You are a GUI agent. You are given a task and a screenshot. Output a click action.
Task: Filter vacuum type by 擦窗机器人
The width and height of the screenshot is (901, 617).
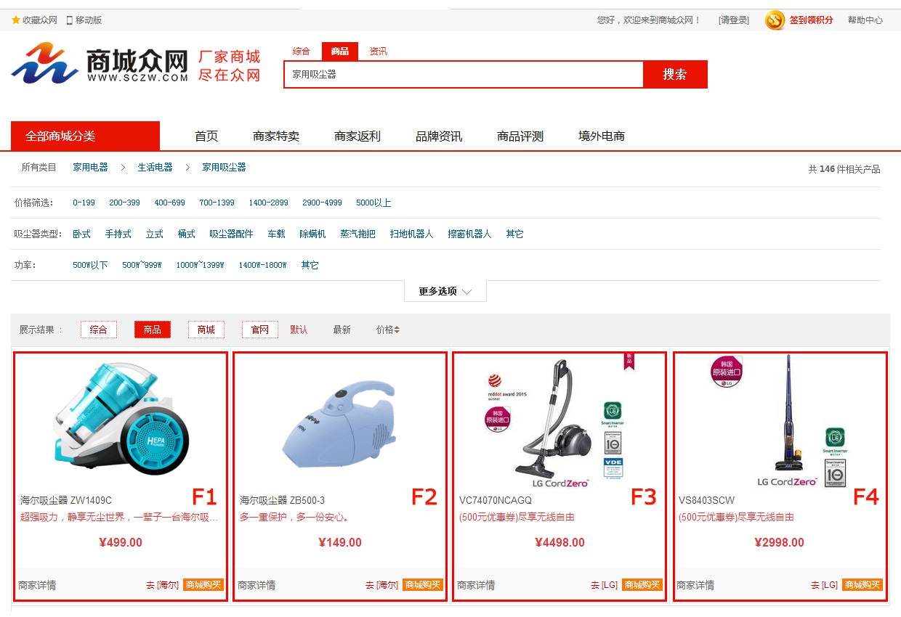[x=469, y=234]
